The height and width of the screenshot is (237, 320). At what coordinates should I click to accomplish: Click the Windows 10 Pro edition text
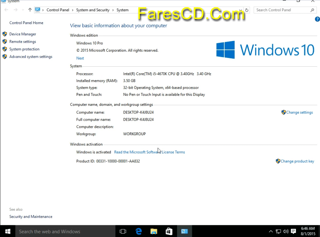[90, 43]
